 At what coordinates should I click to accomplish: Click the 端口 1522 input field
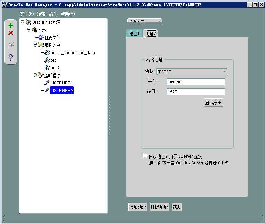pyautogui.click(x=196, y=92)
